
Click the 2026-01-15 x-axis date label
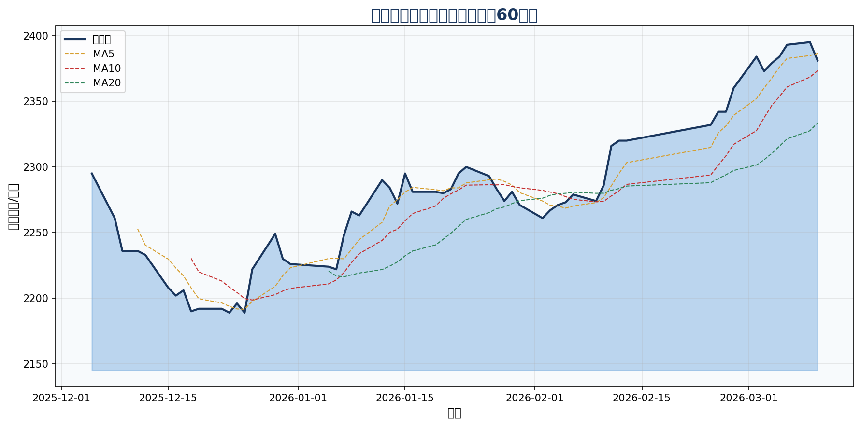(x=404, y=398)
